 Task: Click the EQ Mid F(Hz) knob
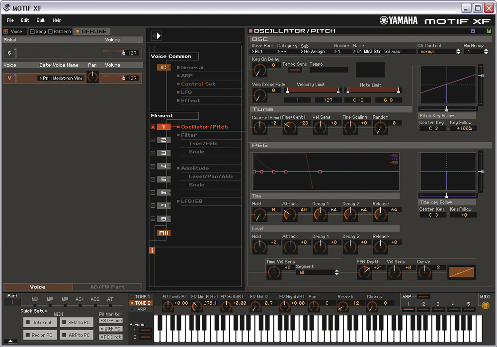click(197, 306)
